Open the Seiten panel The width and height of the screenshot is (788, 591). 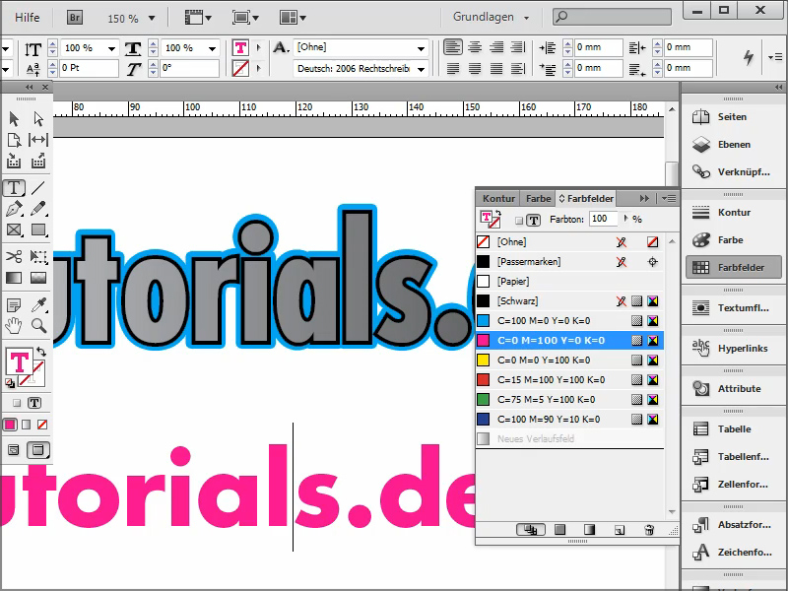[x=733, y=116]
